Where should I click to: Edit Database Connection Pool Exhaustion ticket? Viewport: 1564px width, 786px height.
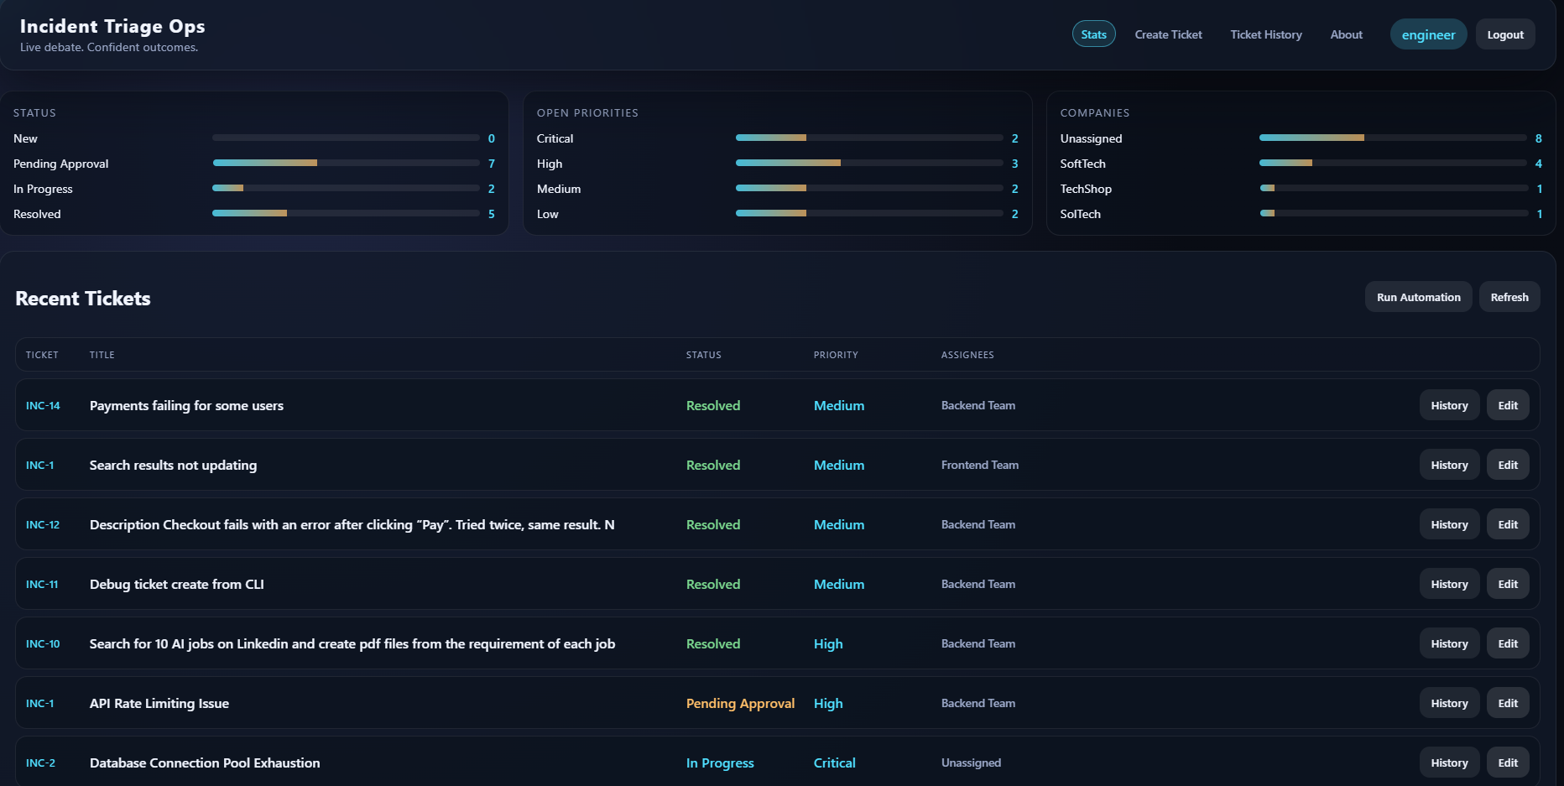(1508, 763)
